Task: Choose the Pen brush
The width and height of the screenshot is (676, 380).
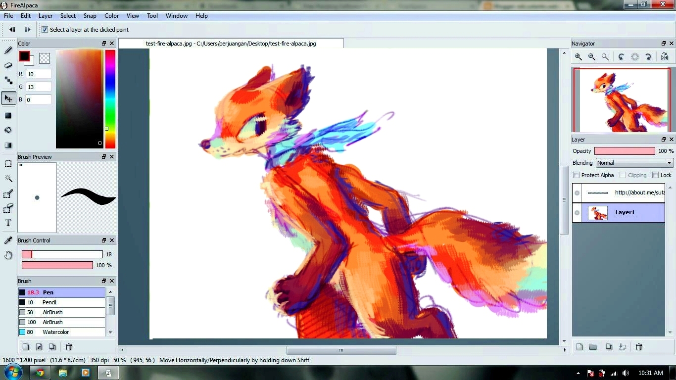Action: pyautogui.click(x=61, y=292)
